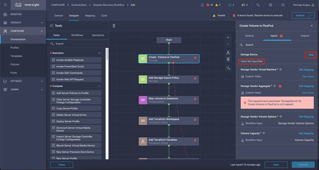
Task: Open the critical alarms count 49
Action: coord(209,5)
